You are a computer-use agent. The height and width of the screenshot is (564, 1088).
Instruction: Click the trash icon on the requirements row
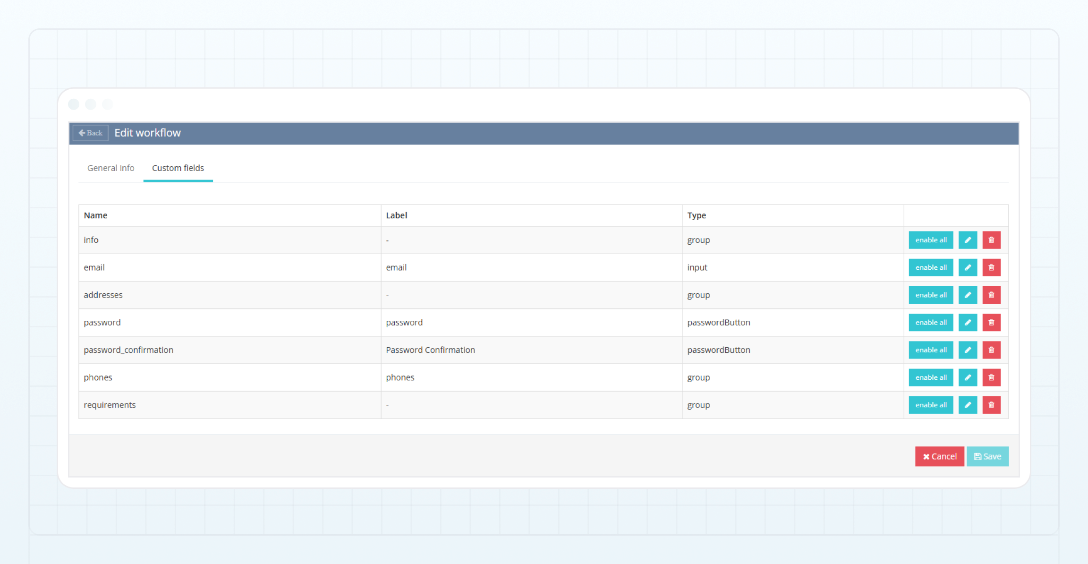pos(991,405)
